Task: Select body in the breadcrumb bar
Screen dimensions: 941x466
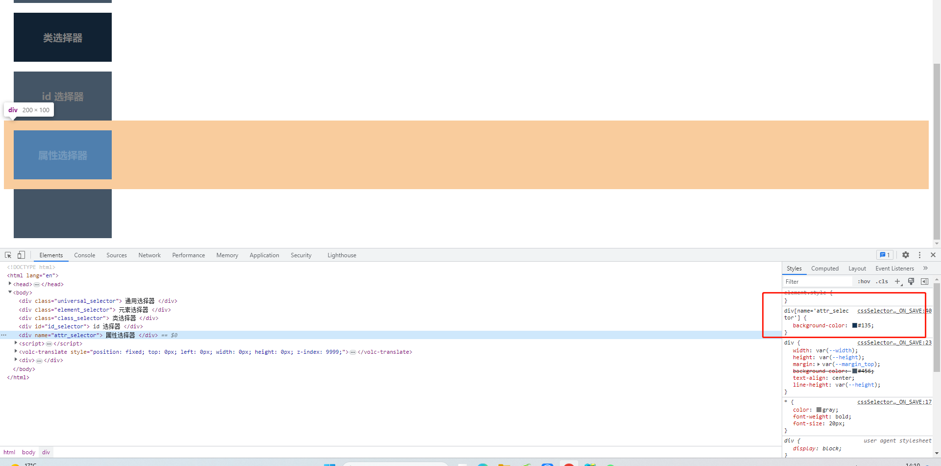Action: point(28,452)
